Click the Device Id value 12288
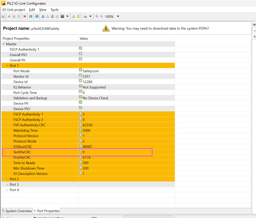Image resolution: width=256 pixels, height=218 pixels. [87, 82]
